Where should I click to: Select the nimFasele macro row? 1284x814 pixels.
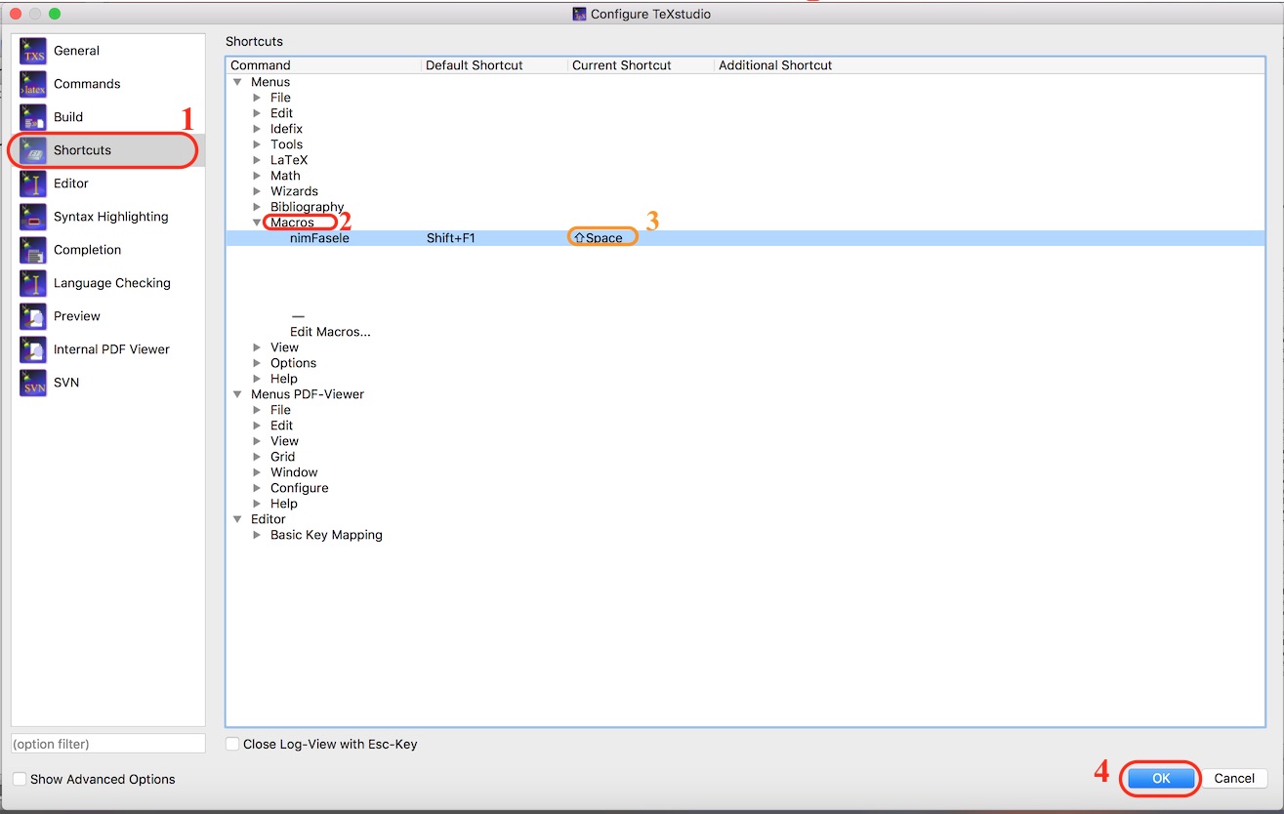(745, 238)
